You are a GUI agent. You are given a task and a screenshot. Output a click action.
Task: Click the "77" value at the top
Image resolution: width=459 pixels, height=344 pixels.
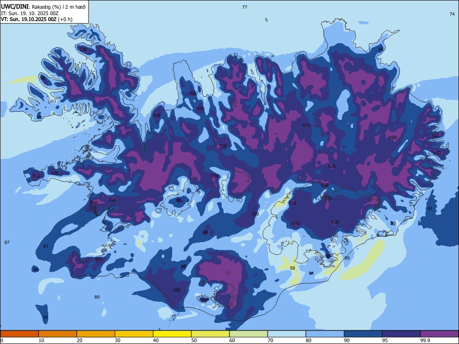tap(245, 7)
